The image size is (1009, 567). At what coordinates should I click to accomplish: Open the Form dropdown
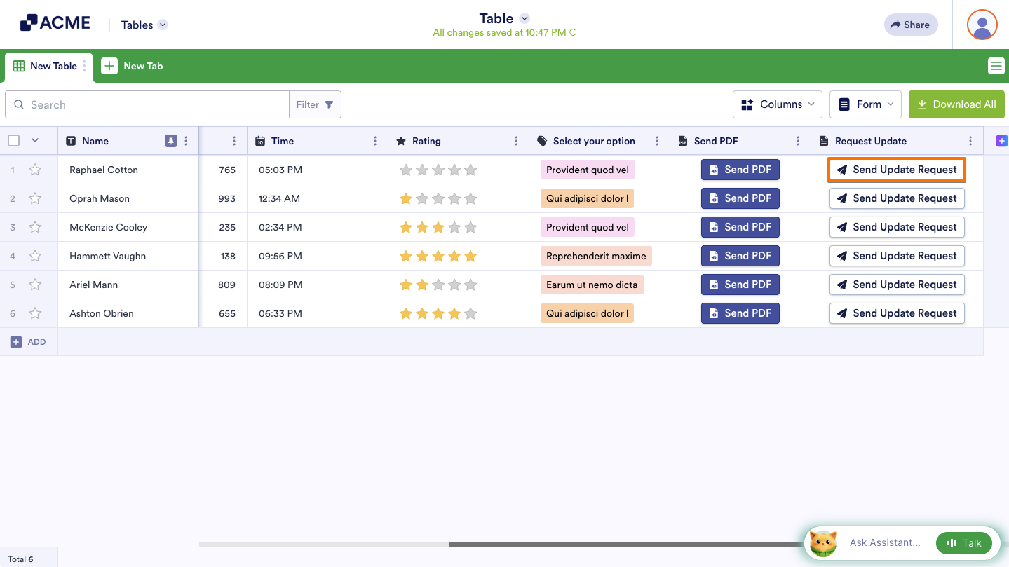click(866, 104)
